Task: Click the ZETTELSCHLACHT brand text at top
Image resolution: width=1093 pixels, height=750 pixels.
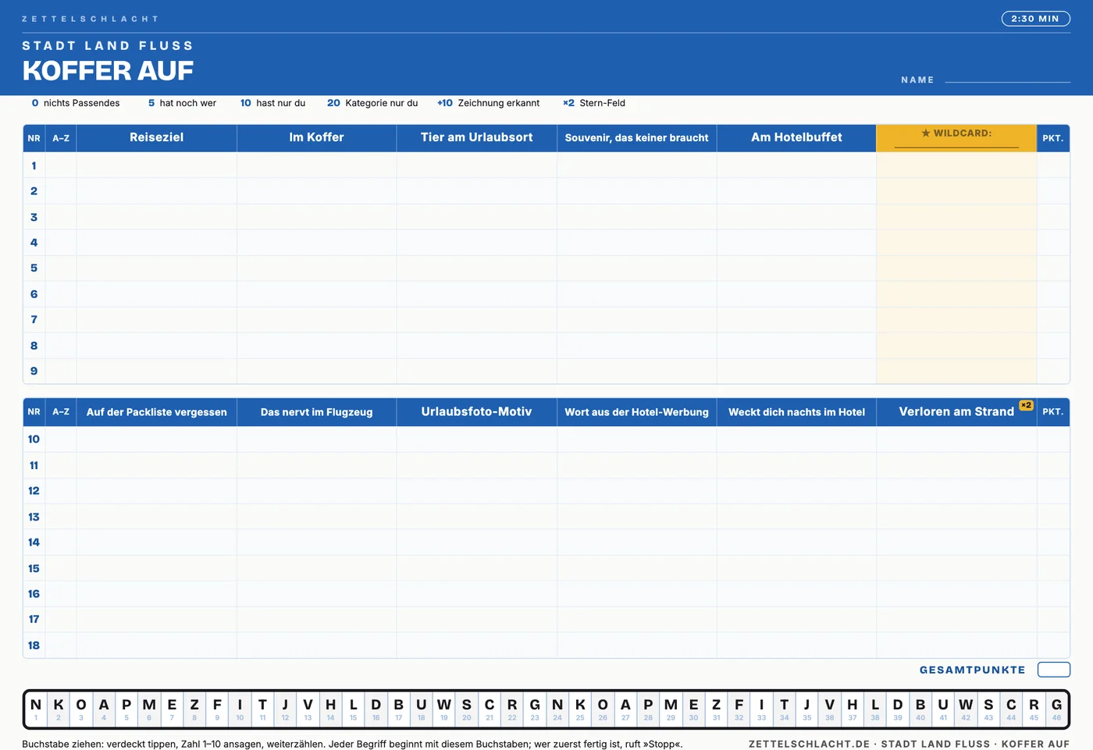Action: [90, 19]
